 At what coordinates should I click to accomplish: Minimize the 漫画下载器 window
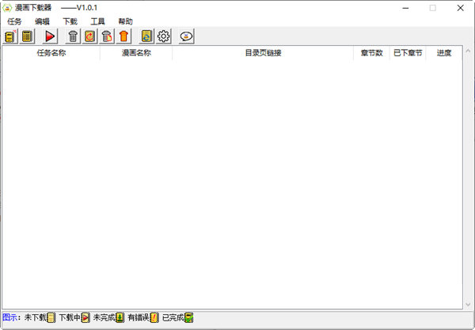[405, 8]
